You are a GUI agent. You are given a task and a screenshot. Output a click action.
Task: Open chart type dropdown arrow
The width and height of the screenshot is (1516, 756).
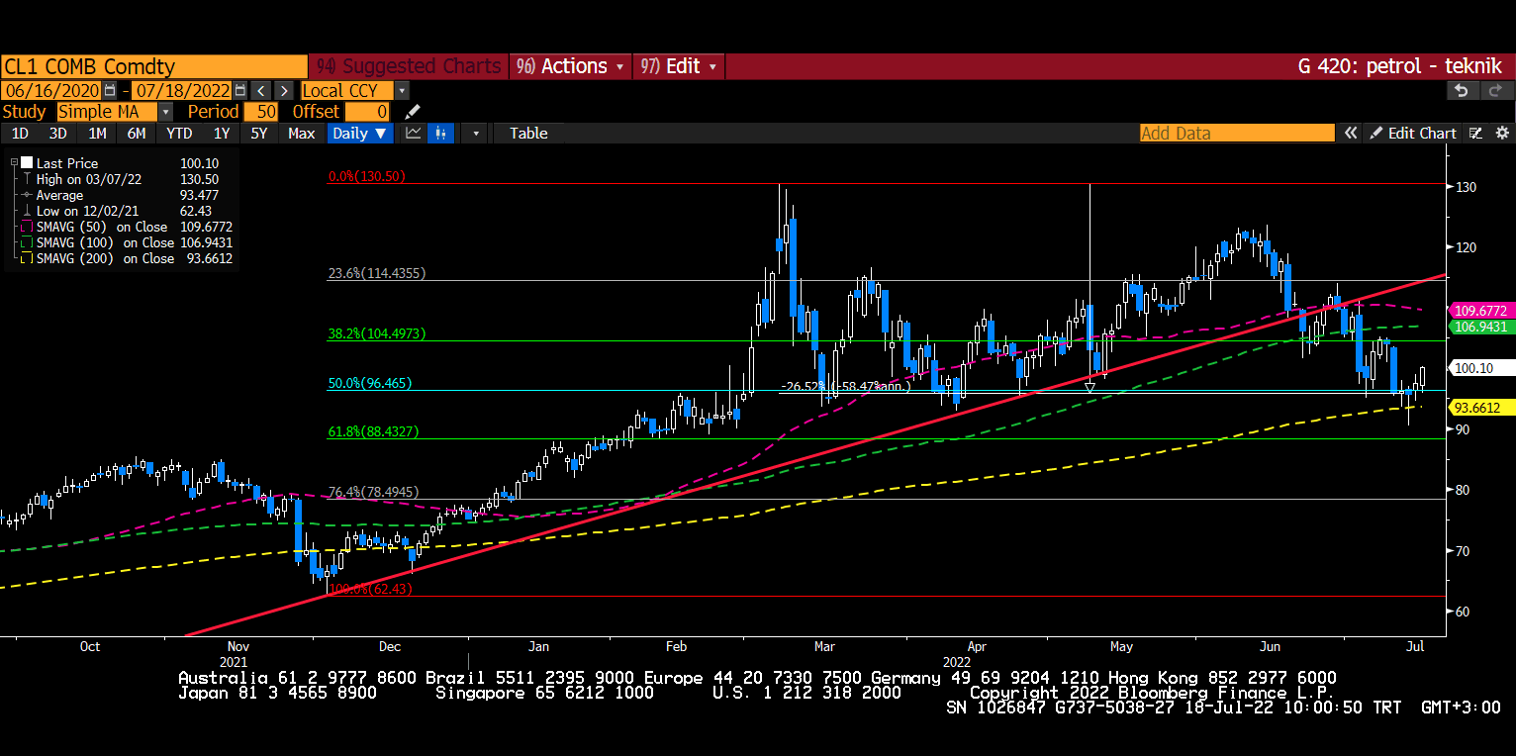tap(476, 134)
